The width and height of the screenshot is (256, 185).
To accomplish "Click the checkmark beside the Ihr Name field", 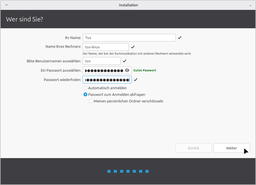I will point(180,38).
